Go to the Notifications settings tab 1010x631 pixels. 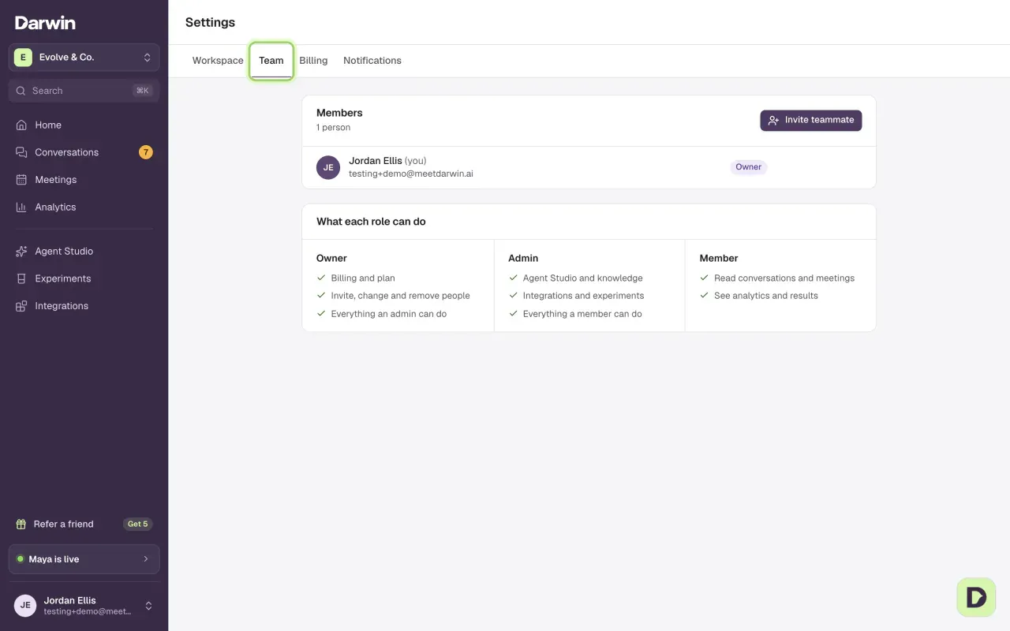pyautogui.click(x=372, y=61)
